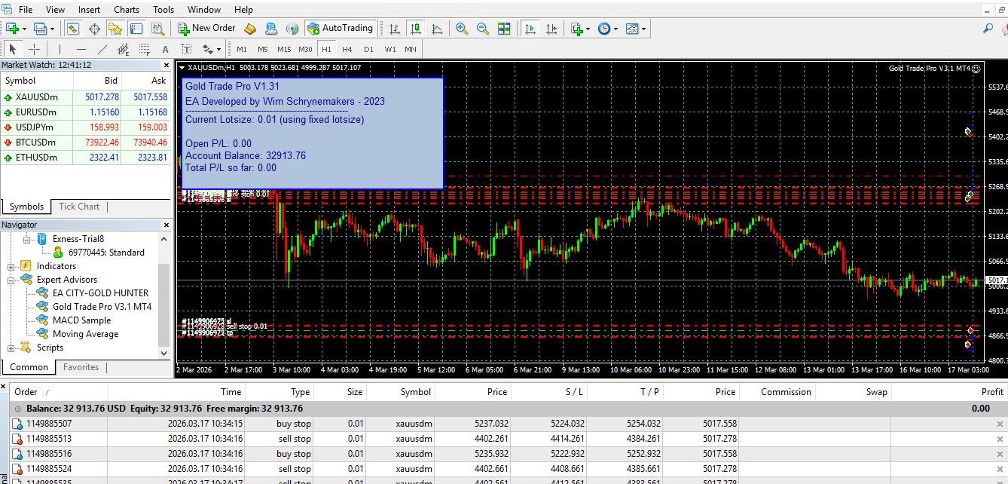Switch to MN timeframe
This screenshot has width=1008, height=484.
[x=411, y=49]
